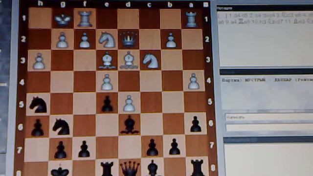The height and width of the screenshot is (176, 313).
Task: Select the white bishop on d3
Action: [x=129, y=61]
